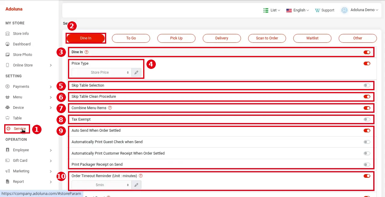Click the Store Info sidebar icon

click(8, 34)
